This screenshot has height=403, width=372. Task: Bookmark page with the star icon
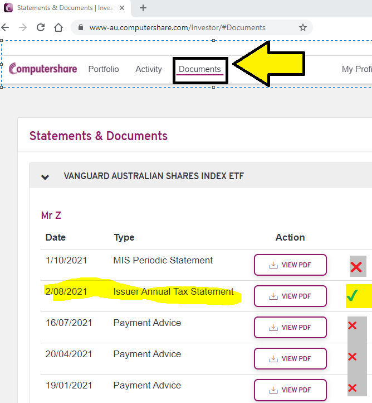click(303, 27)
